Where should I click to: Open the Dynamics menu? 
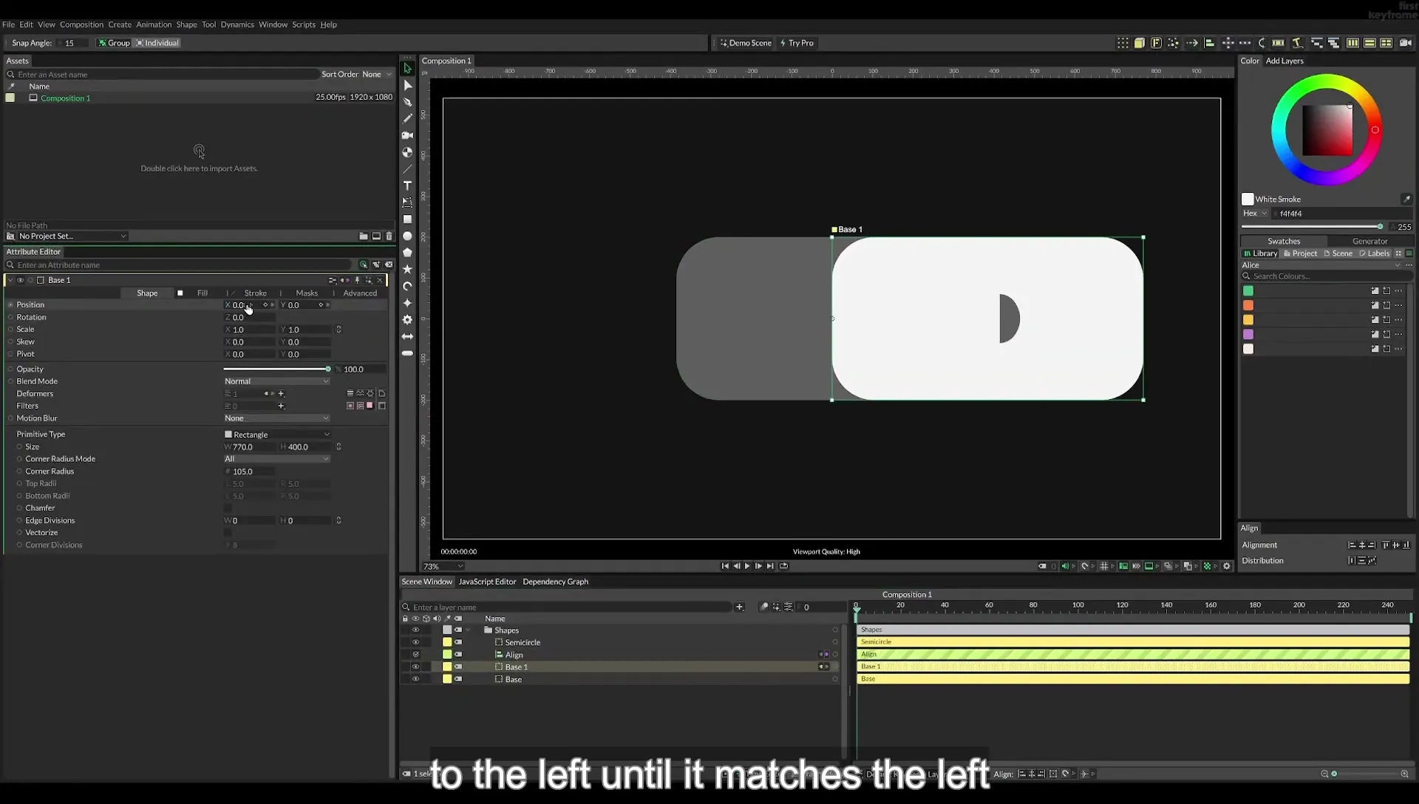pyautogui.click(x=237, y=24)
